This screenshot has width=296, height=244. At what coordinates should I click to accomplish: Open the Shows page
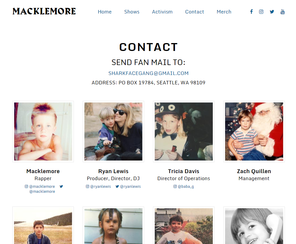[132, 12]
